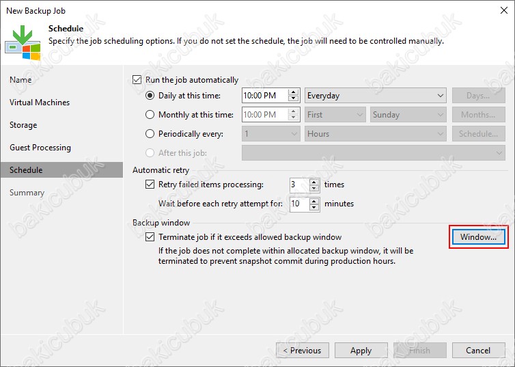Click the Months... button
Image resolution: width=515 pixels, height=367 pixels.
[479, 115]
